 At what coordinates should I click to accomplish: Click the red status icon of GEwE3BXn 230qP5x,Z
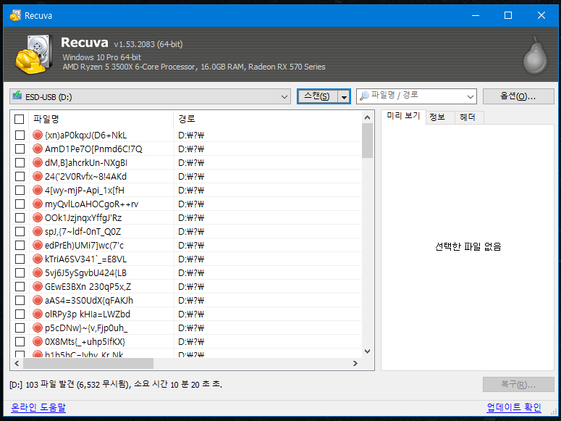coord(38,286)
